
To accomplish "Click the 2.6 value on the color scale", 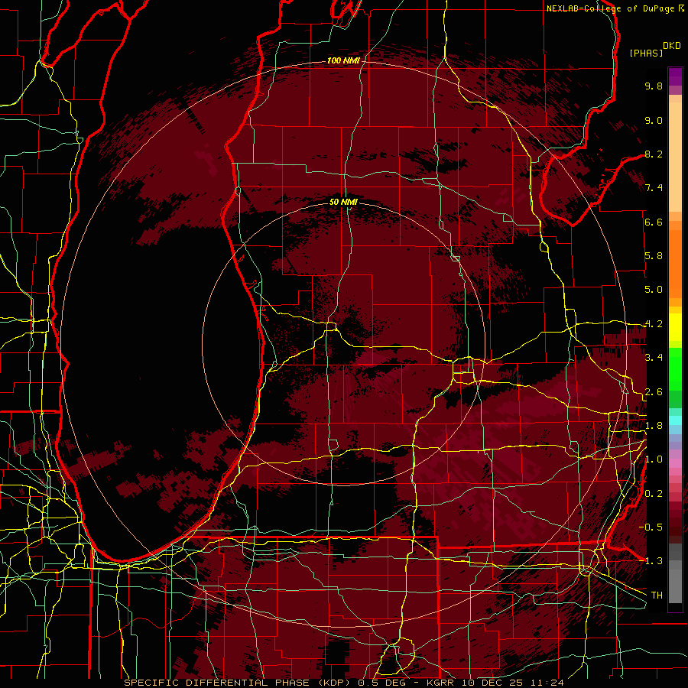I will (654, 392).
